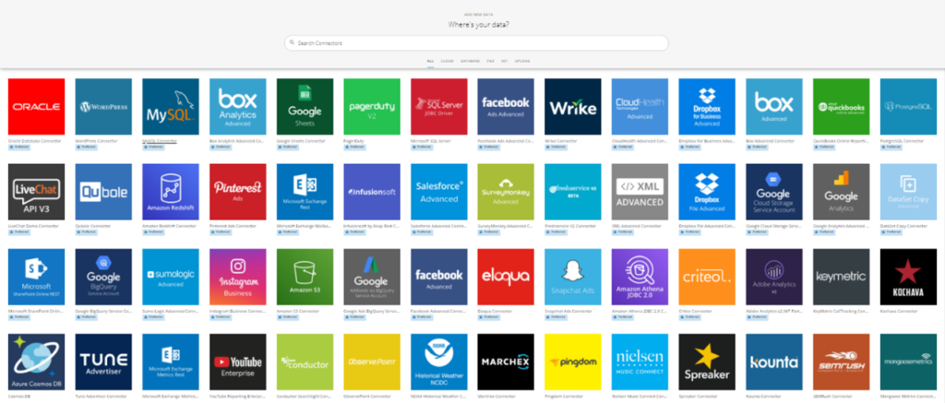Open the Keymetric connector tile
Viewport: 945px width, 403px height.
pos(842,277)
